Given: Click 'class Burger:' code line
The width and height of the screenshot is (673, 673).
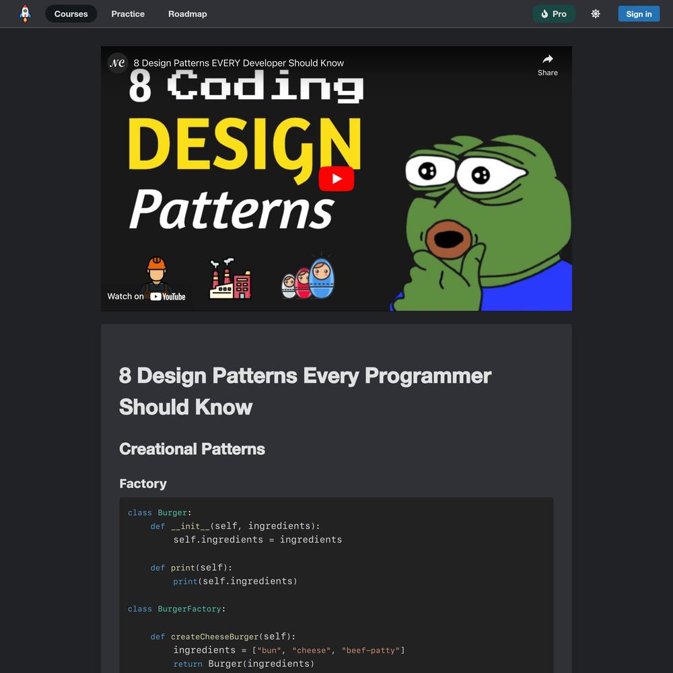Looking at the screenshot, I should click(x=160, y=513).
